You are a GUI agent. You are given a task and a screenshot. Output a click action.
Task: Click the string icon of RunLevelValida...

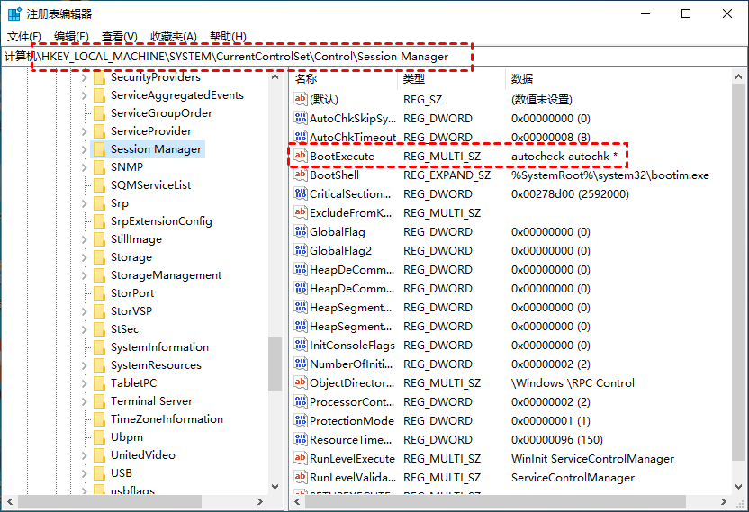coord(300,477)
